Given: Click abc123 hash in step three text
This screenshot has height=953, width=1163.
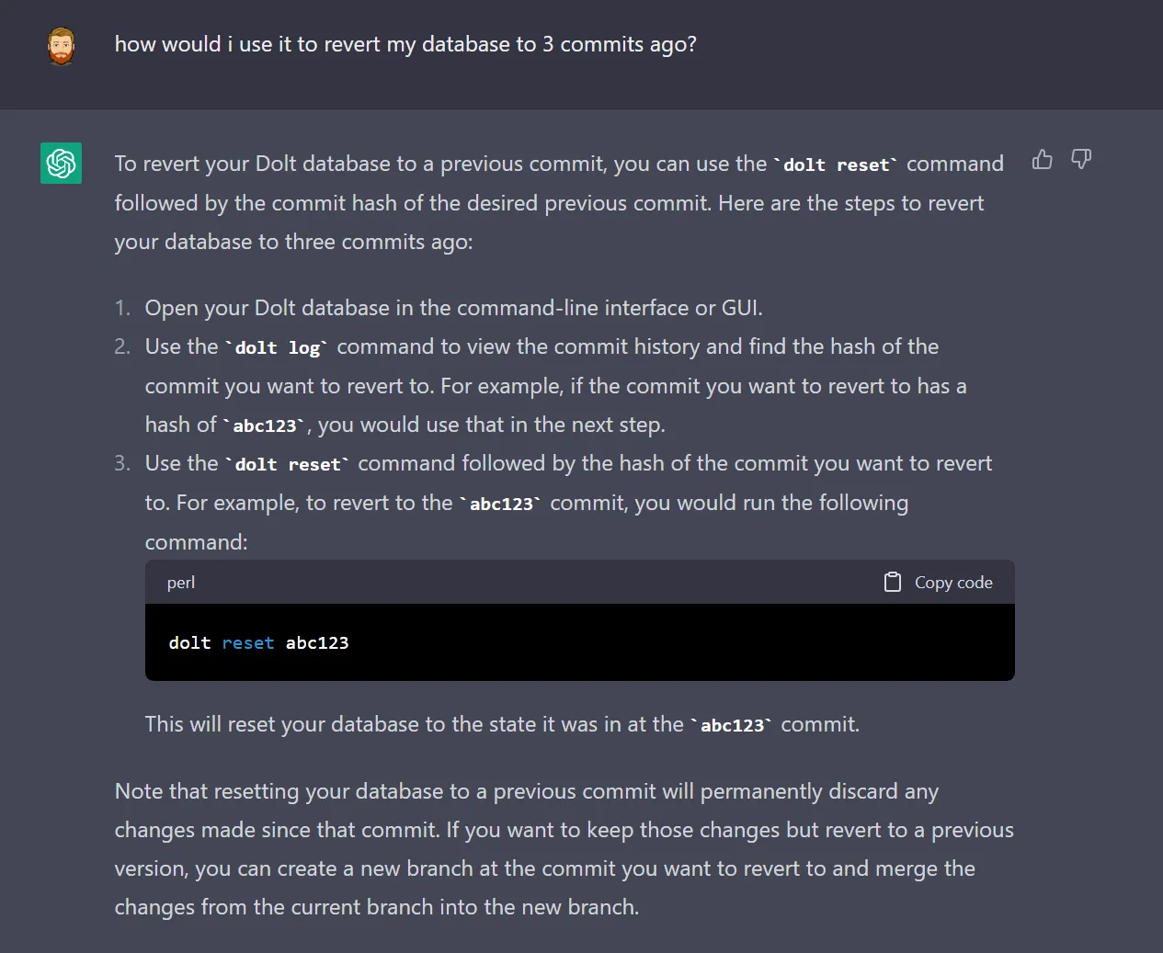Looking at the screenshot, I should click(501, 505).
